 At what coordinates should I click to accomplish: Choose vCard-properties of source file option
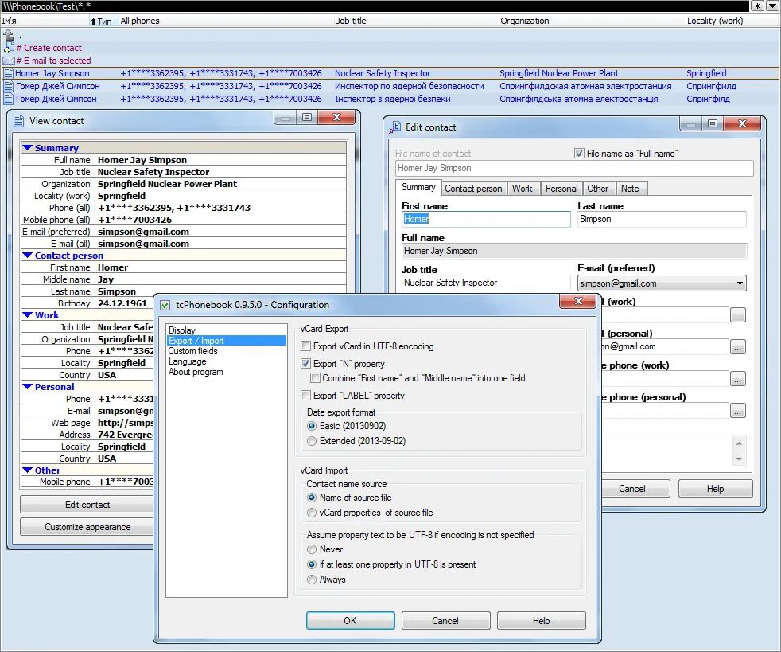312,513
